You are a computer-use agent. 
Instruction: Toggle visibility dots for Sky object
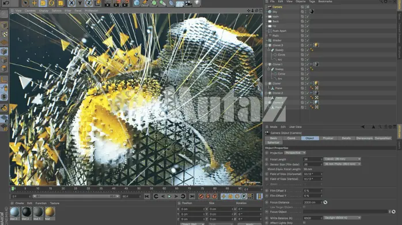pyautogui.click(x=305, y=11)
